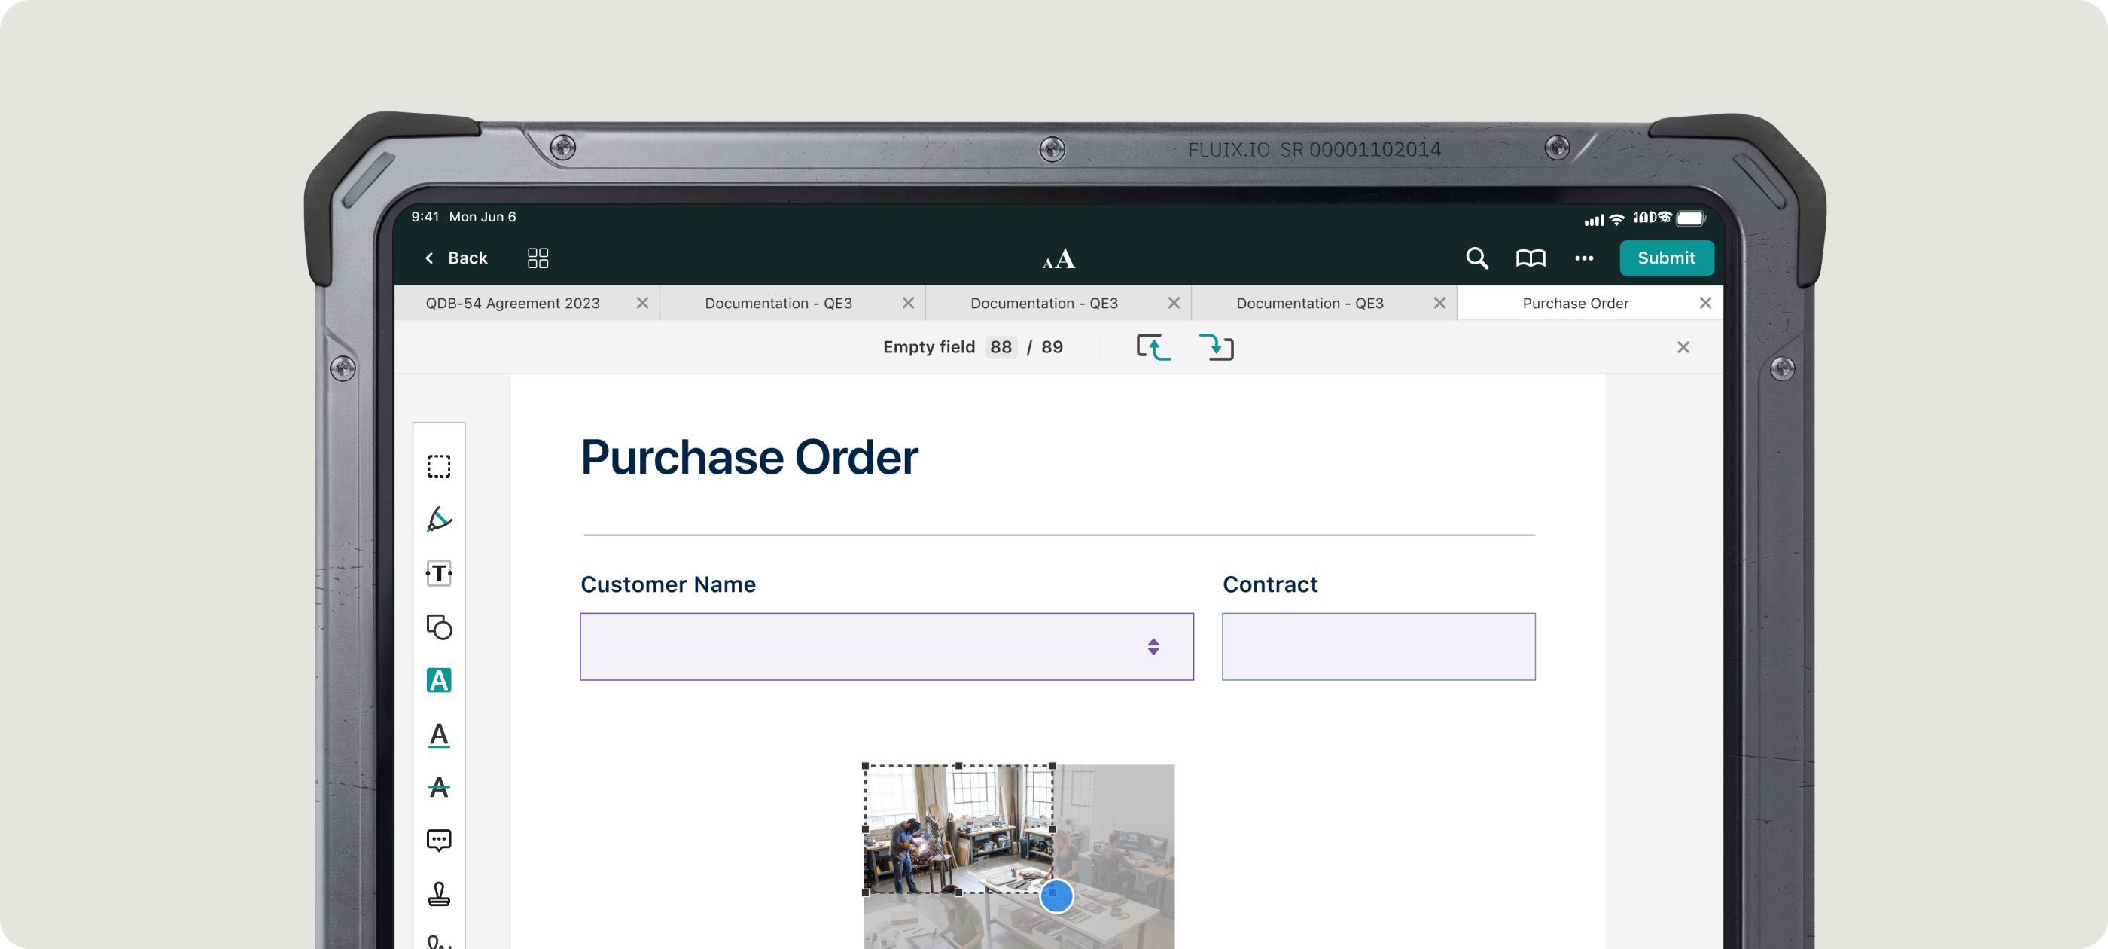Viewport: 2108px width, 949px height.
Task: Select the underline text tool
Action: (x=439, y=734)
